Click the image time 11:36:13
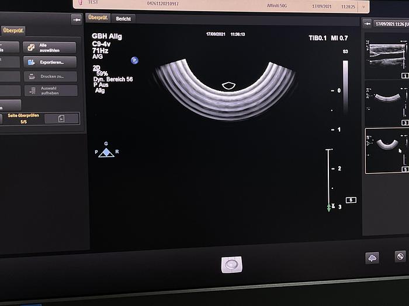Viewport: 409px width, 306px height. click(238, 34)
